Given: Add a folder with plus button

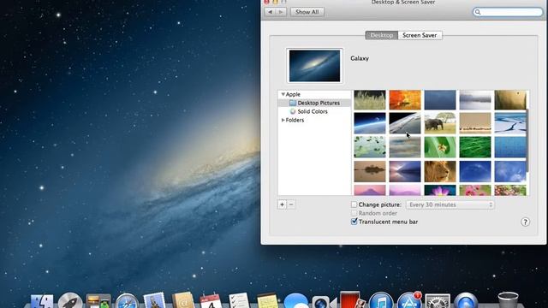Looking at the screenshot, I should coord(282,204).
